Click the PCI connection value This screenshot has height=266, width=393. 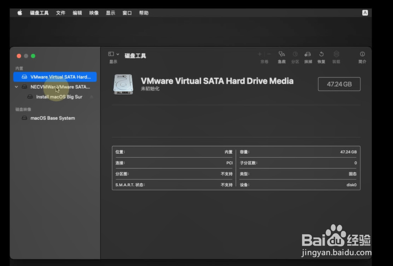point(229,163)
